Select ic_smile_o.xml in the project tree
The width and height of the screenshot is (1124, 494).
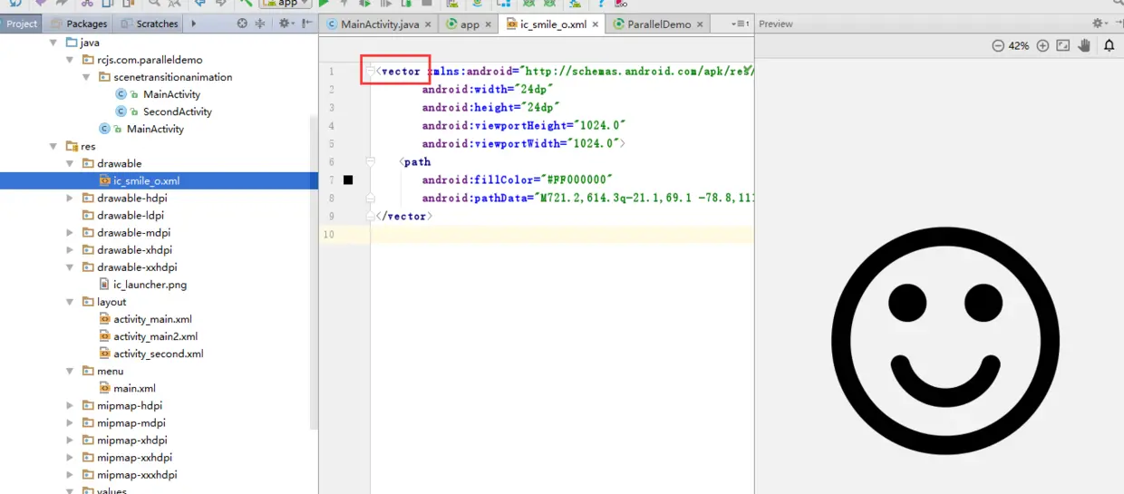point(146,180)
